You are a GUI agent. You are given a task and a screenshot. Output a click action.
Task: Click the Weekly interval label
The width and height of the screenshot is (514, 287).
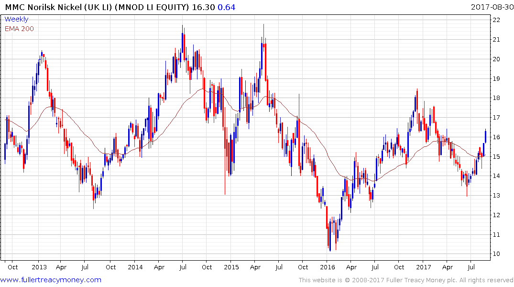[x=16, y=19]
